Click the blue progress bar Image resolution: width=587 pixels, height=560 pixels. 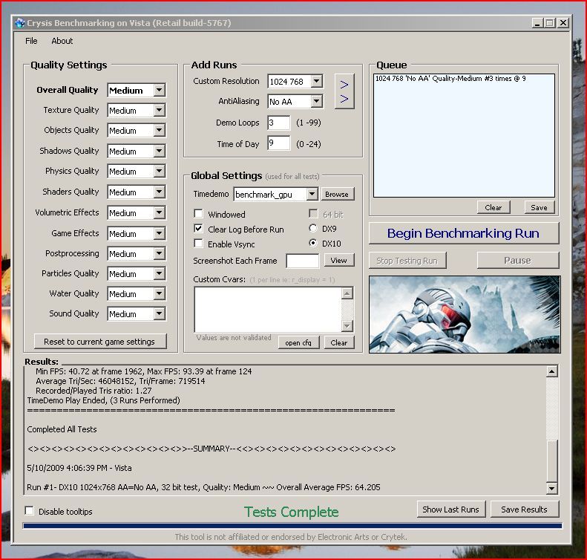(x=292, y=526)
